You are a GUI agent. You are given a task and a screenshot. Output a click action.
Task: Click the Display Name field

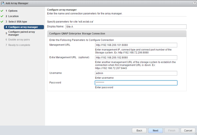[x=126, y=27]
